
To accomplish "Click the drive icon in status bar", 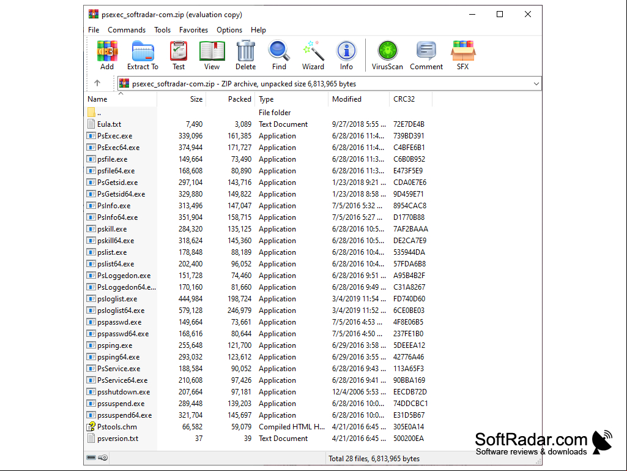I will tap(91, 458).
